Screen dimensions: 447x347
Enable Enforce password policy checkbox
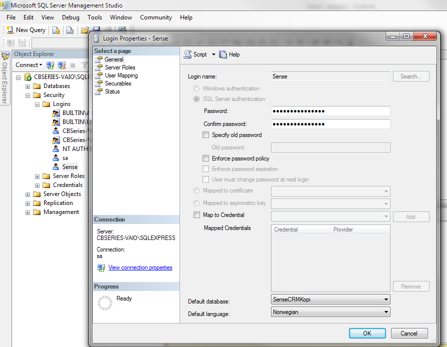(x=205, y=158)
